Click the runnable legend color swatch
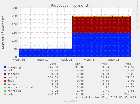This screenshot has width=140, height=104. tap(5, 91)
